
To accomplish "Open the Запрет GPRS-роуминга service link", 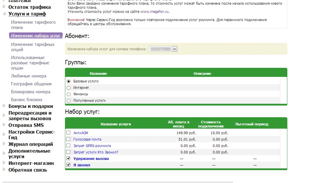I will coord(92,146).
